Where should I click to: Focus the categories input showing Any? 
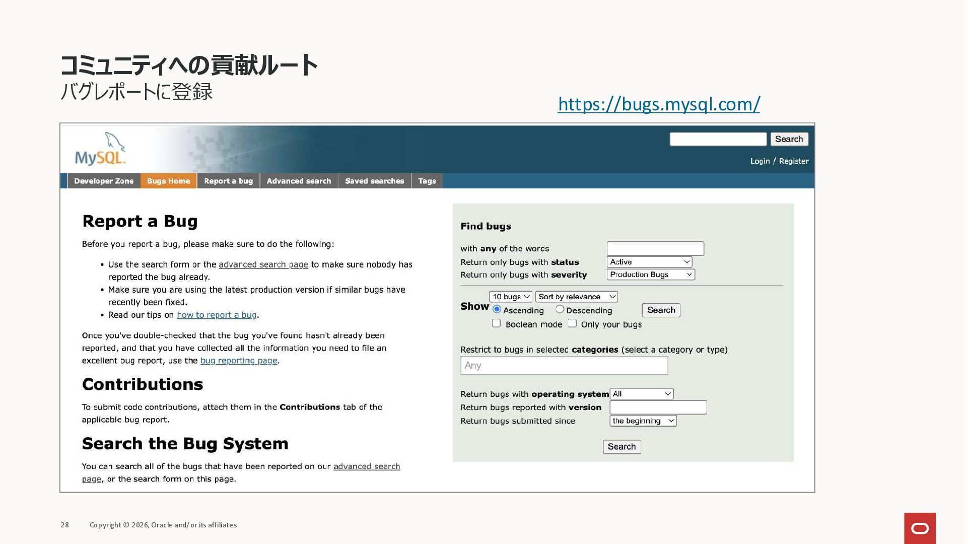(564, 366)
